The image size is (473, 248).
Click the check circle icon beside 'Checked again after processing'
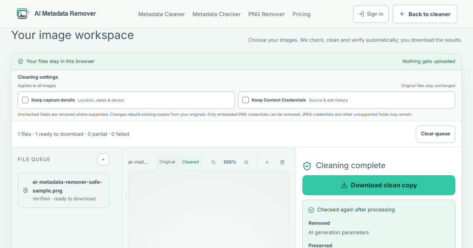point(311,210)
